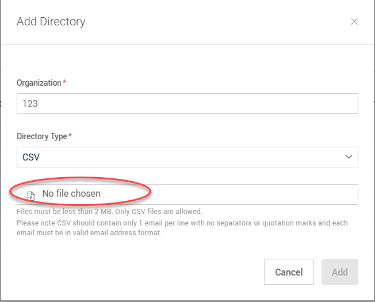Click empty right side of file chooser
This screenshot has height=302, width=375.
(259, 194)
